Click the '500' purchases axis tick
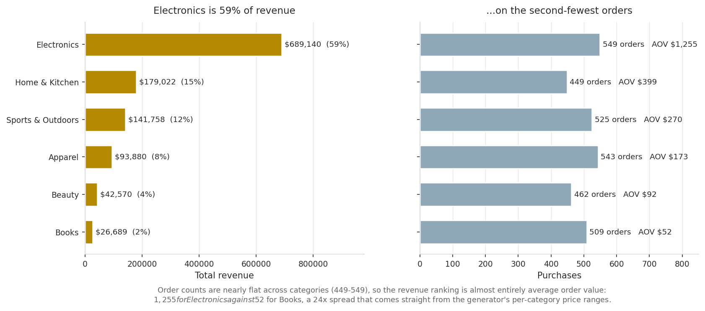Screen dimensions: 705x311 pos(584,264)
